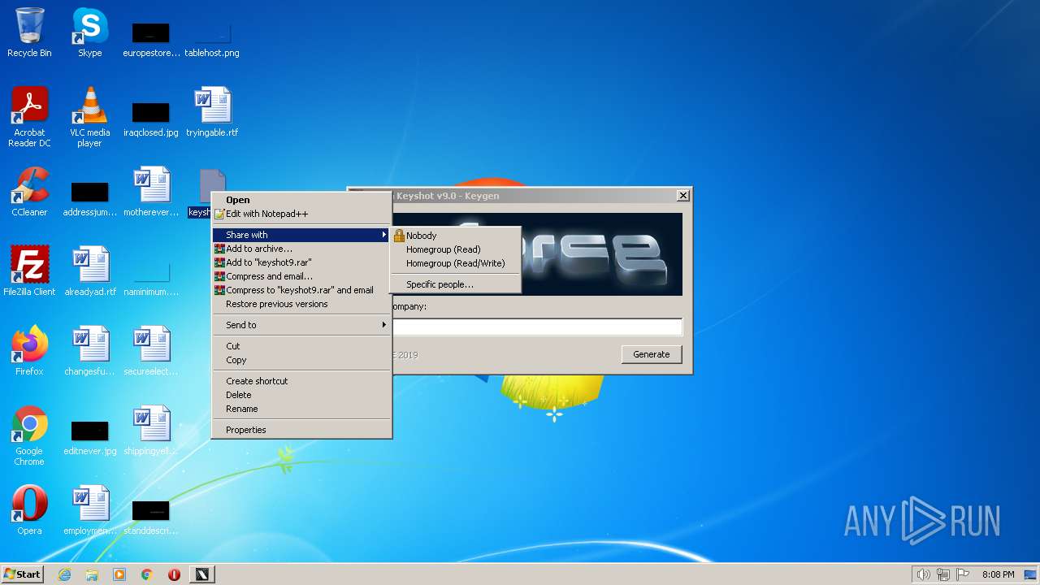The width and height of the screenshot is (1040, 585).
Task: Open VLC media player shortcut
Action: pos(89,117)
